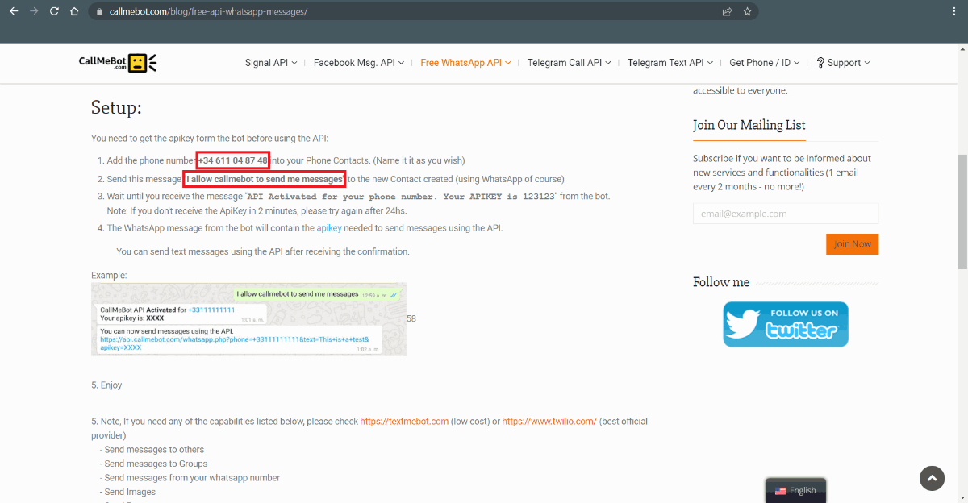Screen dimensions: 968x503
Task: Click the mailing list email input field
Action: click(x=785, y=214)
